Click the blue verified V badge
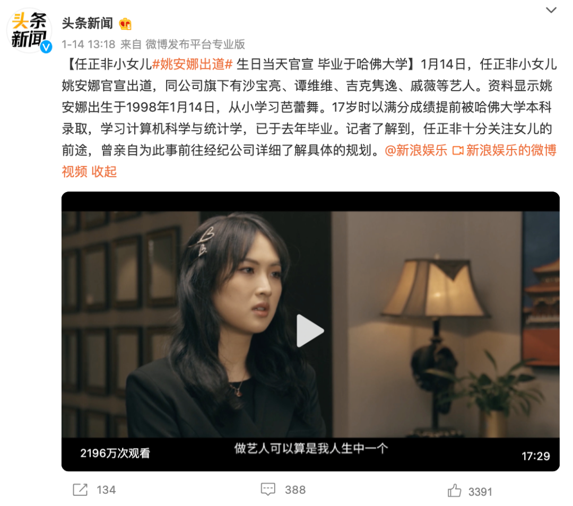Screen dimensions: 573x506 click(x=46, y=47)
